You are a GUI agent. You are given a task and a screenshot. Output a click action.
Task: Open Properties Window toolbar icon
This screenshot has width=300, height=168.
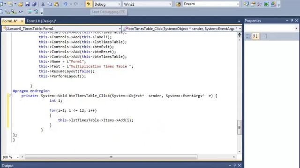[253, 4]
